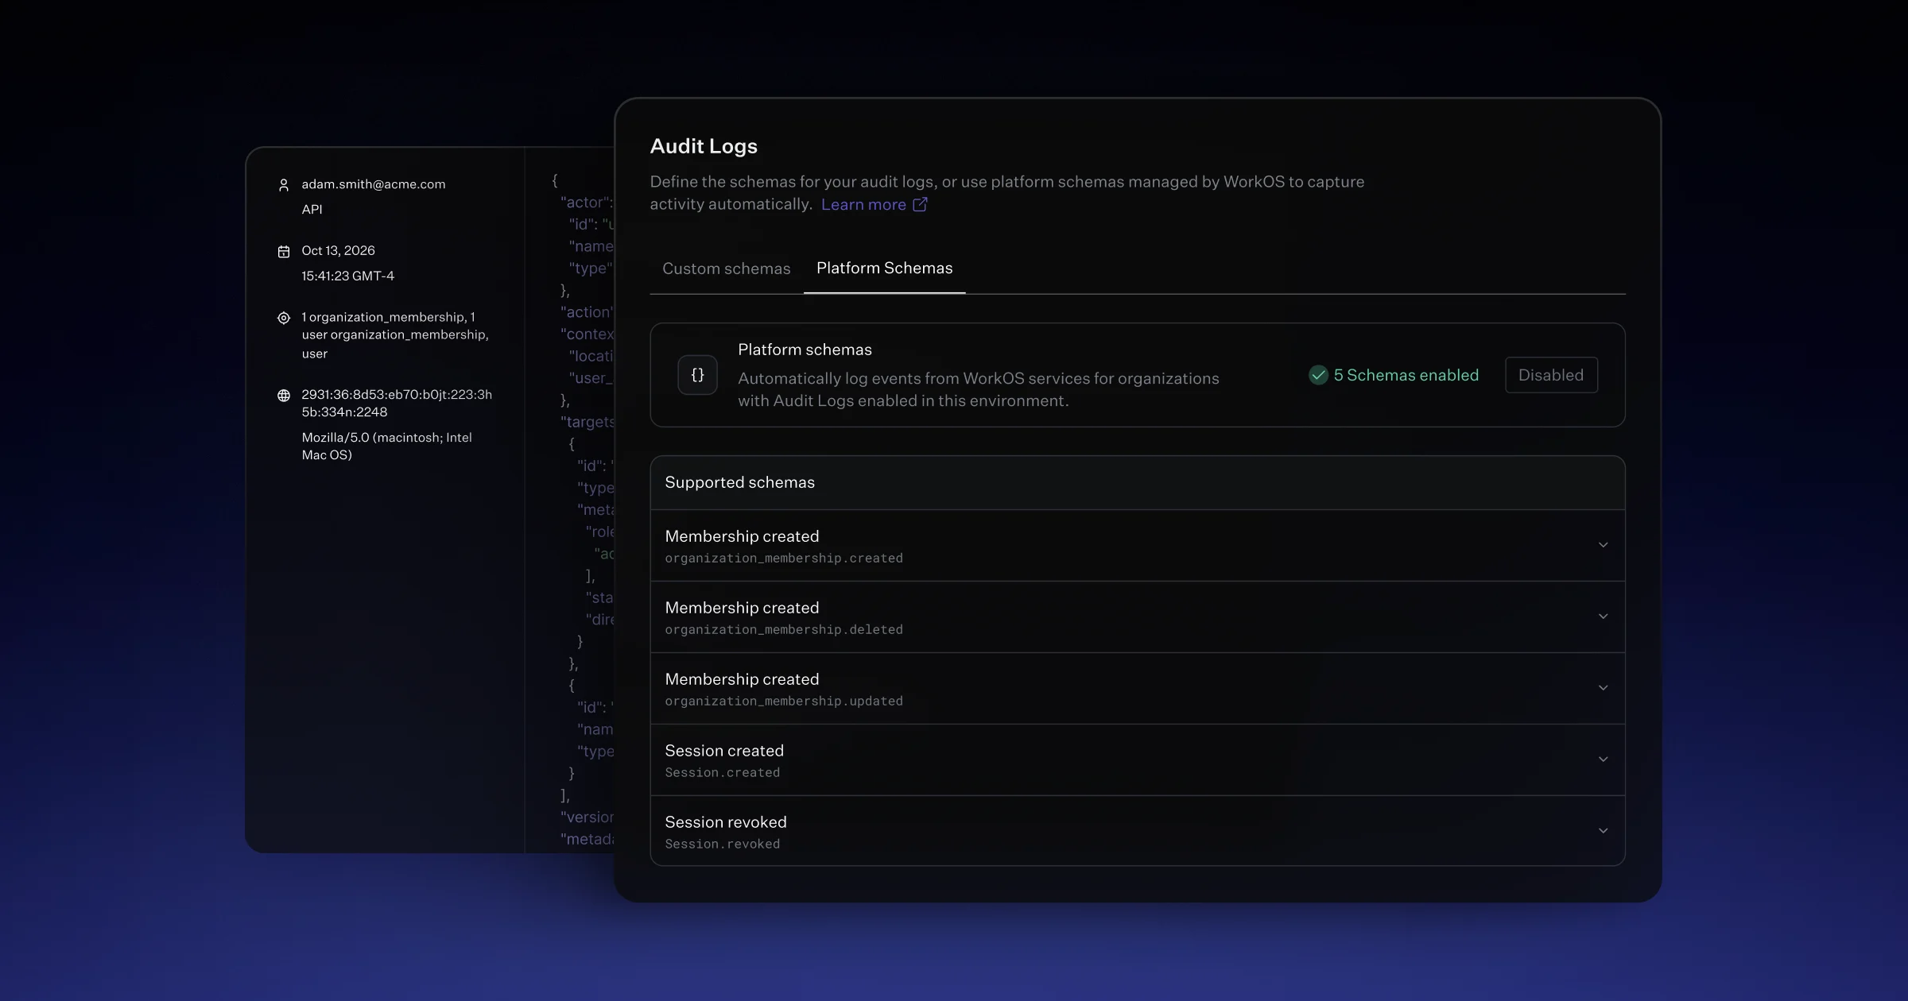Click the Session.revoked event code text

(x=722, y=844)
